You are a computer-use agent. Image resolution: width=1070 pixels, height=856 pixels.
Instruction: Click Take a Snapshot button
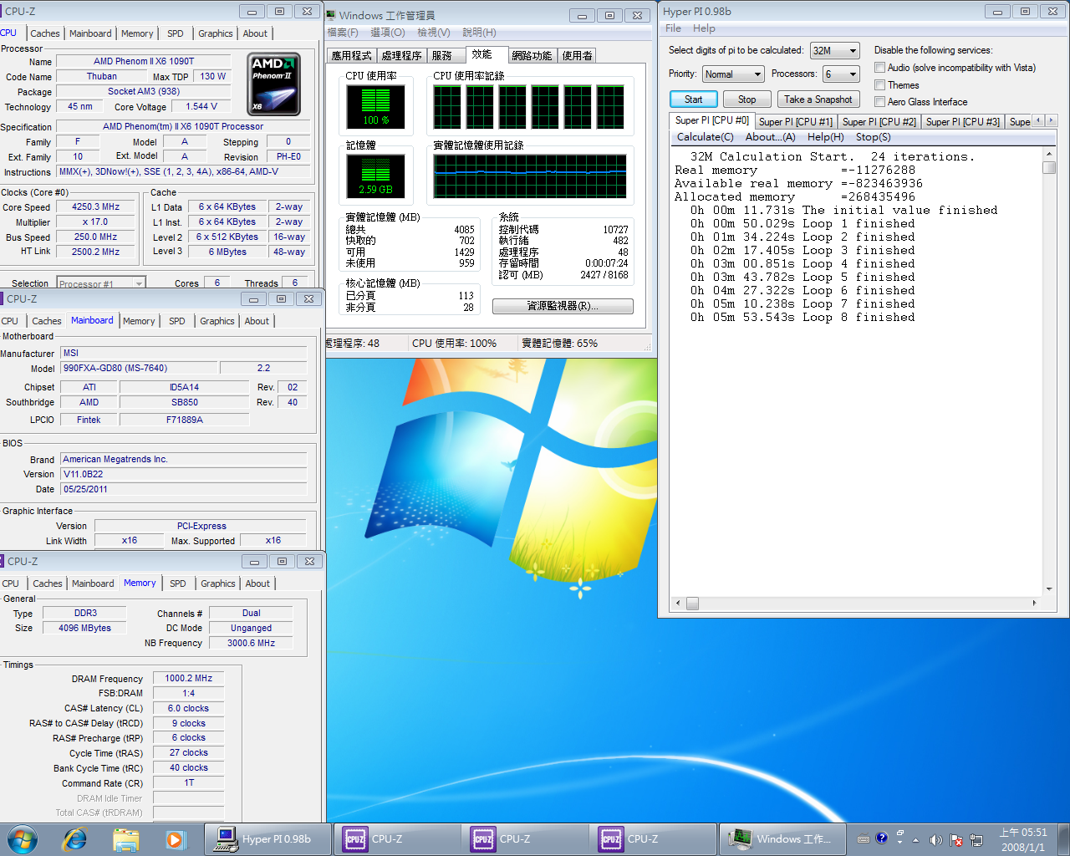(818, 99)
